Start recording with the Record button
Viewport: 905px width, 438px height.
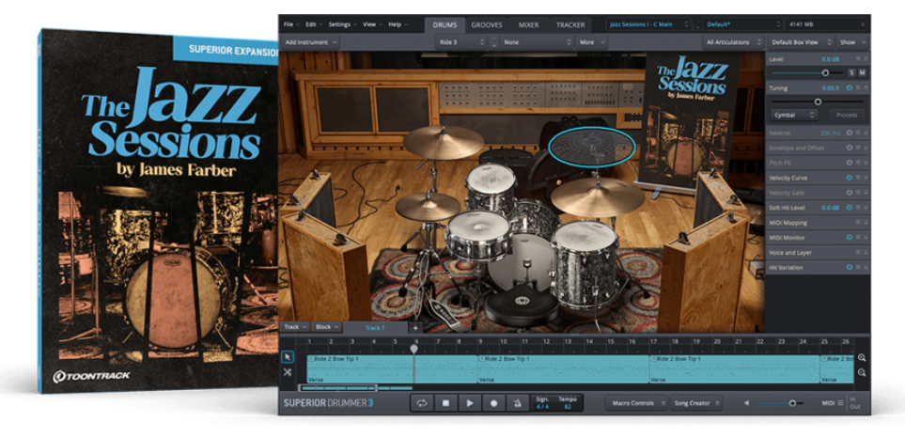click(x=493, y=403)
